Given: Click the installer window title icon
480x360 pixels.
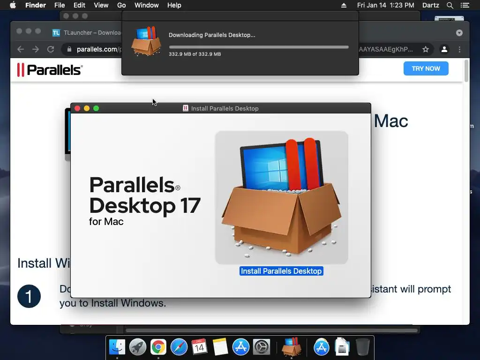Looking at the screenshot, I should [186, 108].
